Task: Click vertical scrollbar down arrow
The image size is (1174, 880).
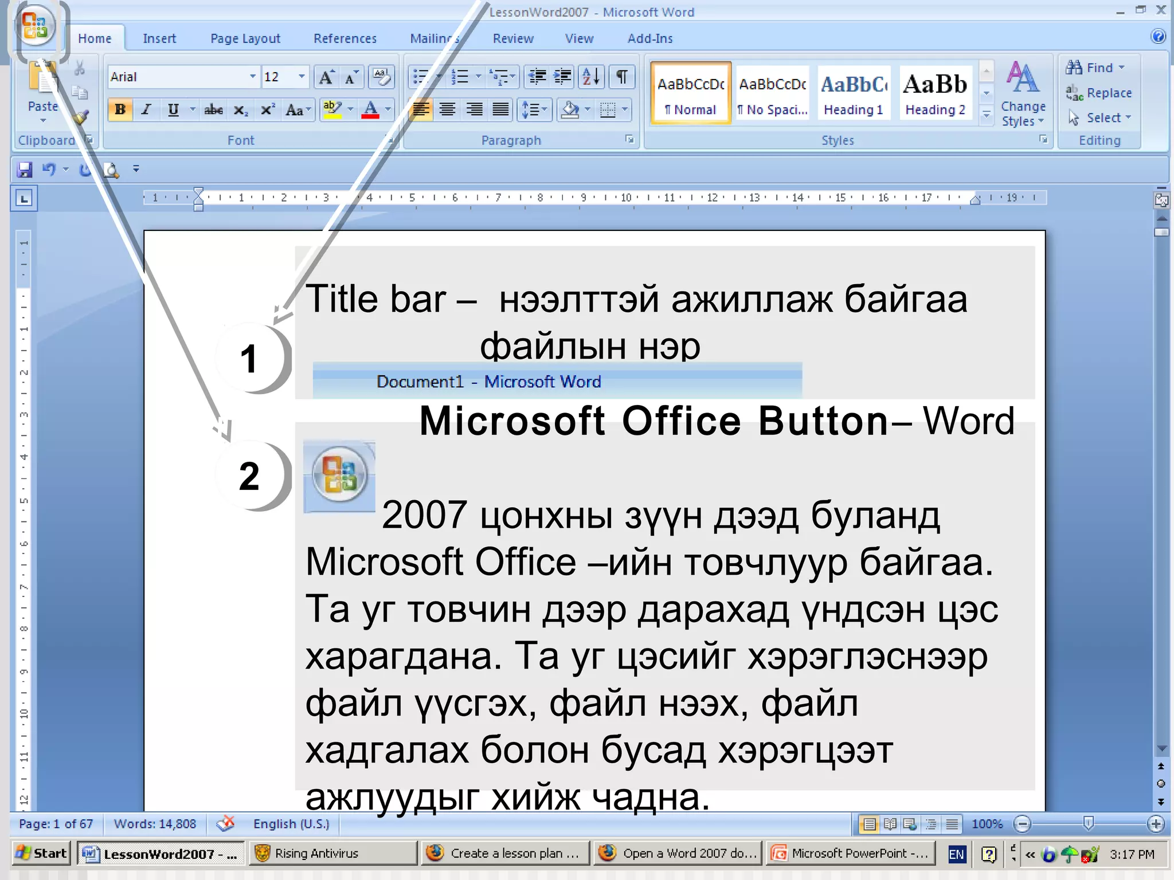Action: pyautogui.click(x=1162, y=749)
